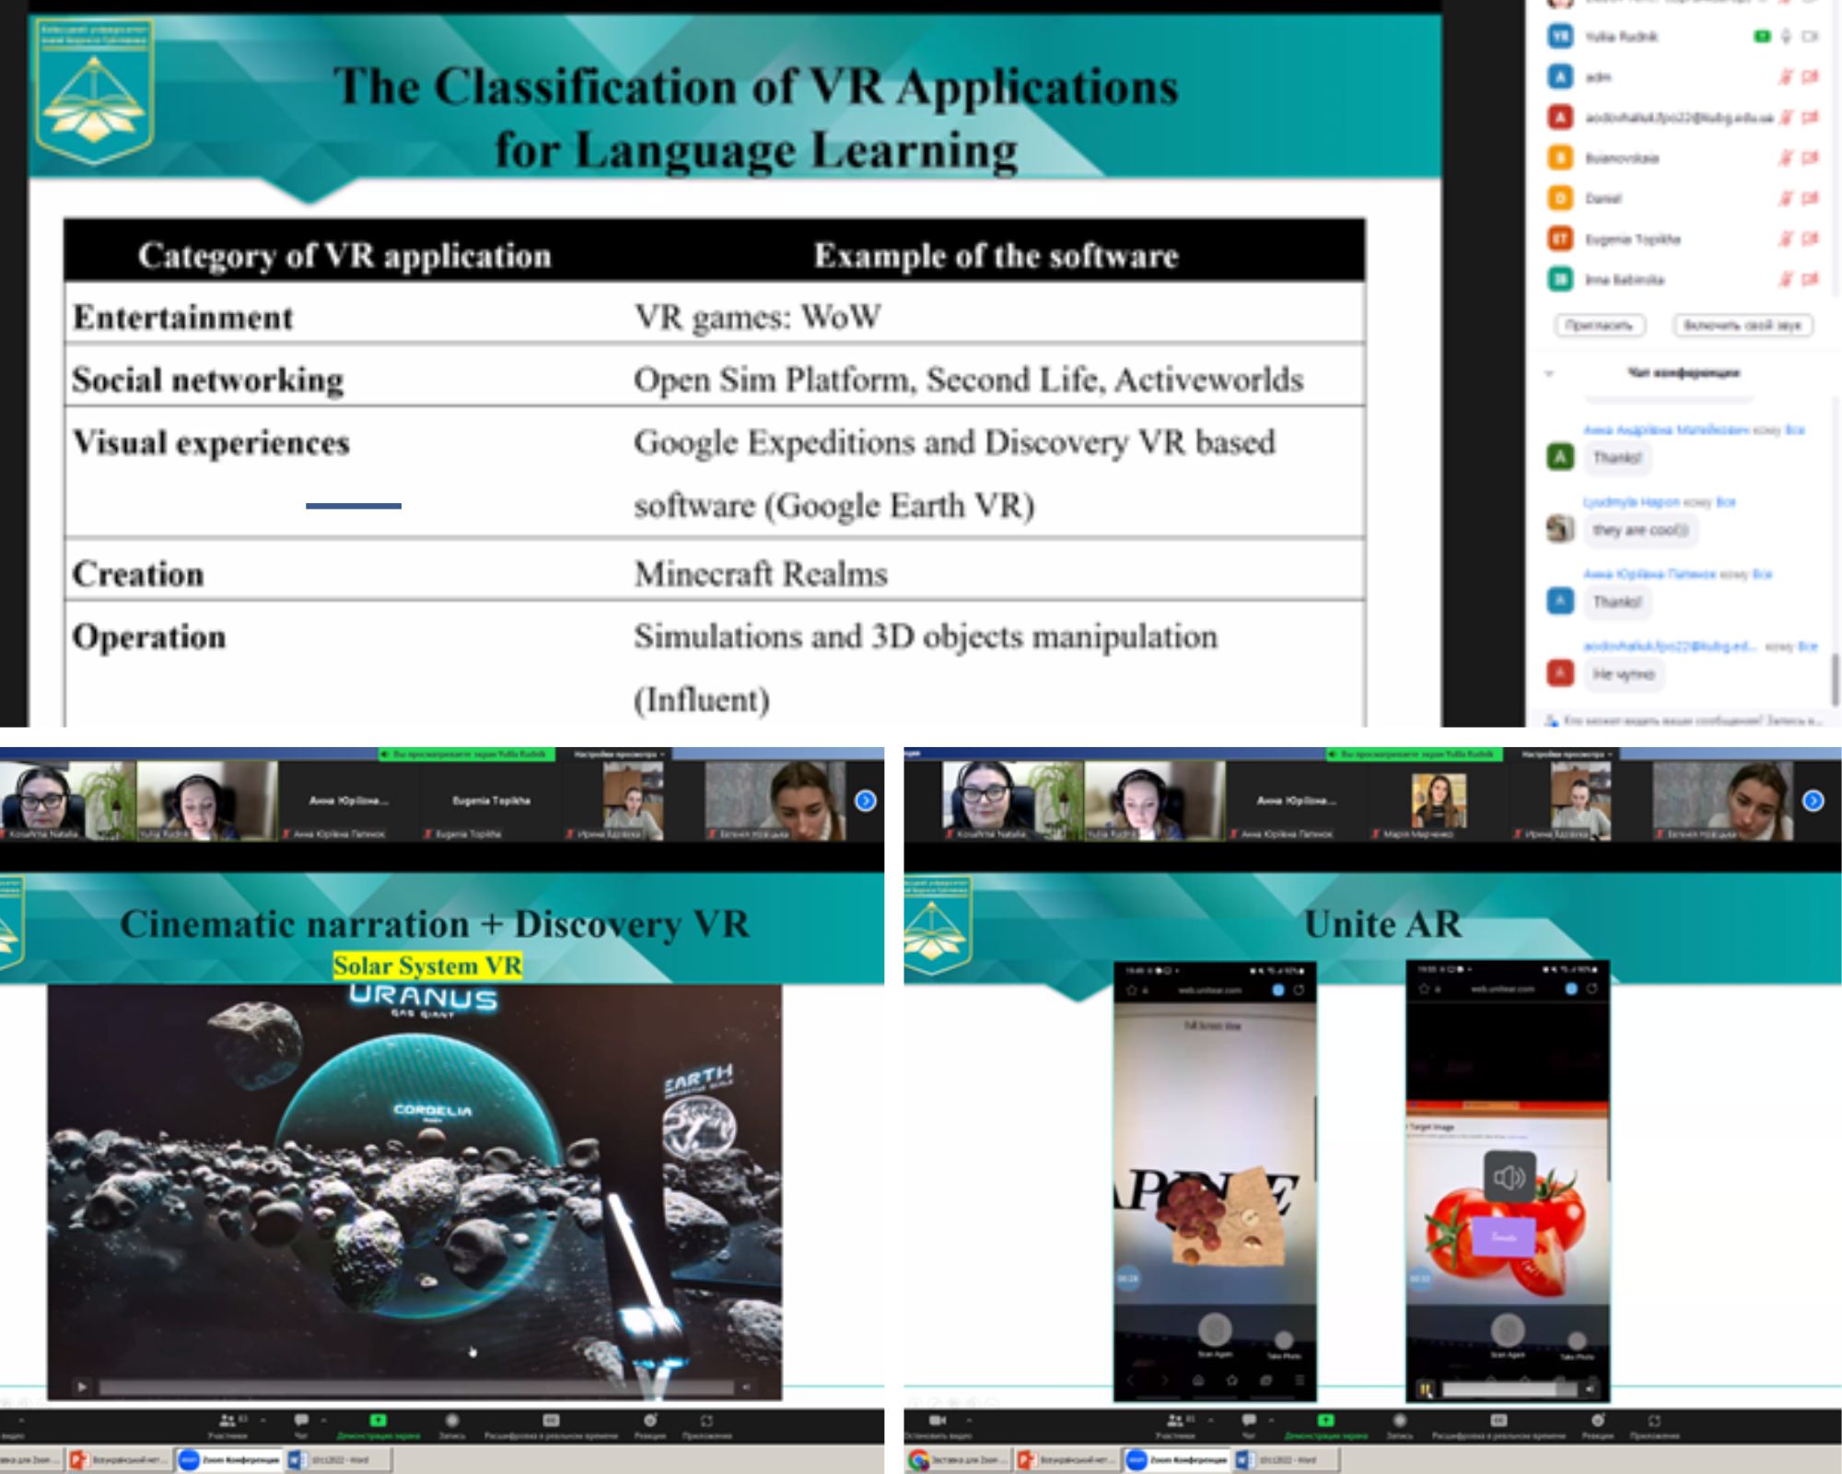Image resolution: width=1842 pixels, height=1474 pixels.
Task: Click next-page arrow on left video gallery strip
Action: click(866, 801)
